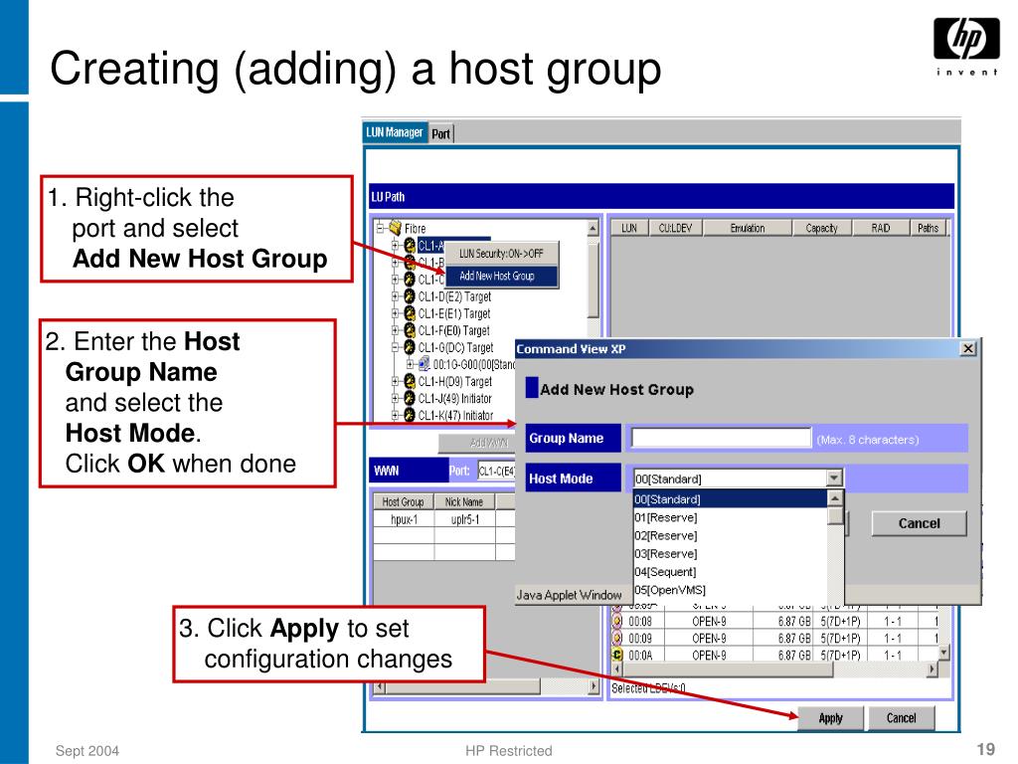
Task: Click the LDEV icon in row 00:08
Action: point(618,621)
